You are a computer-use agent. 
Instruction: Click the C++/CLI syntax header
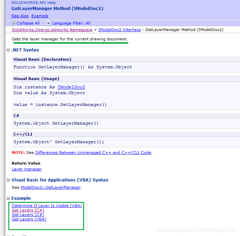(x=23, y=134)
